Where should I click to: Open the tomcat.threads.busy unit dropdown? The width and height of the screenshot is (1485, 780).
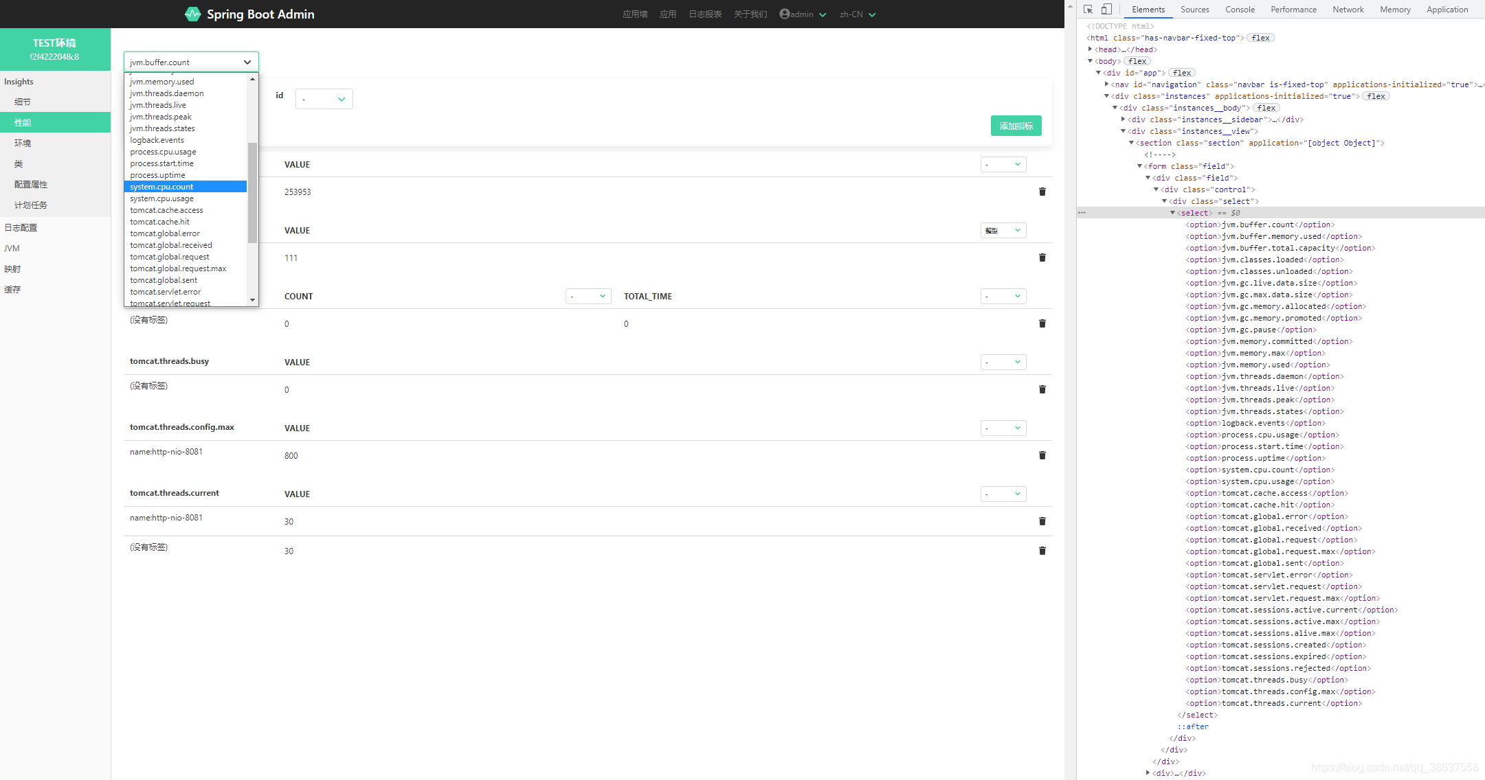1003,362
